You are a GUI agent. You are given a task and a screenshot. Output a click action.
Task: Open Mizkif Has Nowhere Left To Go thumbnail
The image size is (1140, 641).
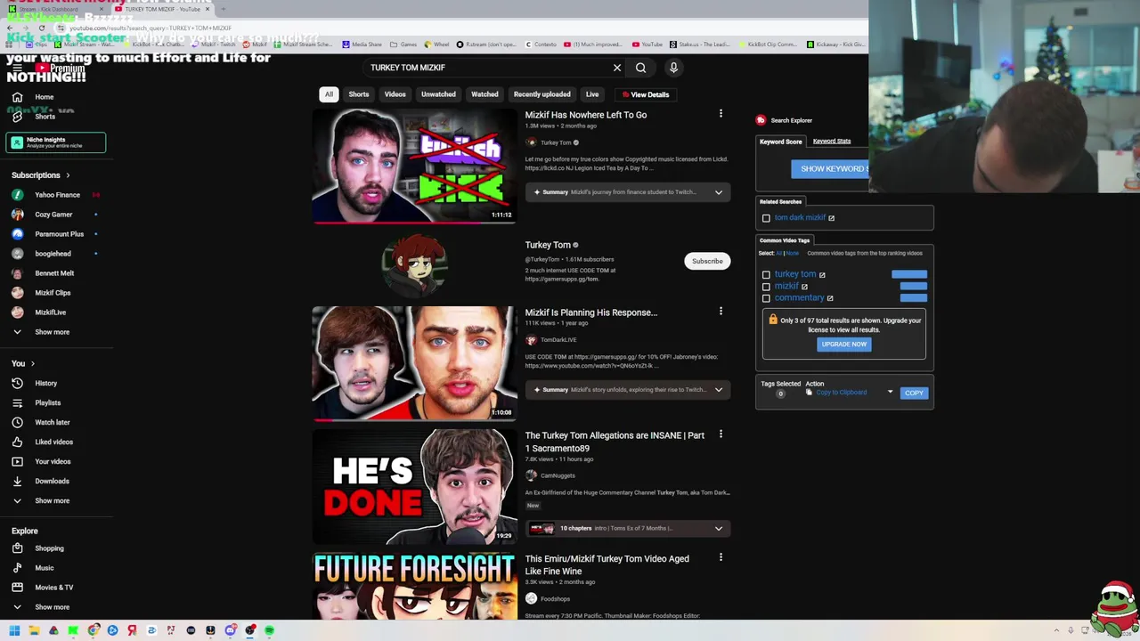tap(414, 166)
